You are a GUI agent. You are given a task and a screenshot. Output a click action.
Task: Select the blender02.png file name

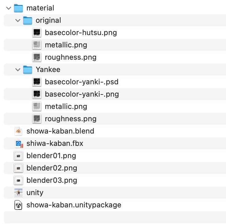pos(52,168)
